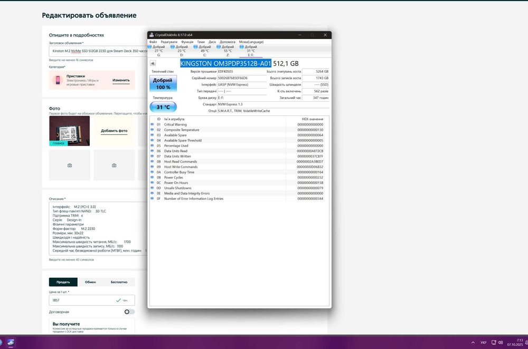The width and height of the screenshot is (528, 349).
Task: Select the Продать tab
Action: (x=63, y=282)
